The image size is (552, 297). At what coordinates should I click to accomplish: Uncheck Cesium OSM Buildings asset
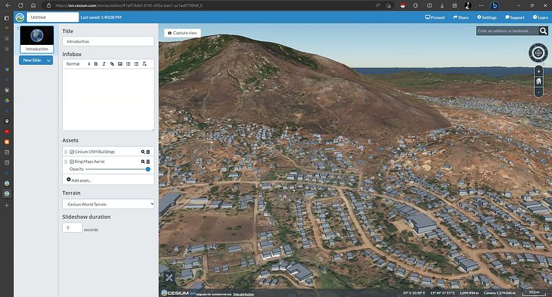click(72, 151)
